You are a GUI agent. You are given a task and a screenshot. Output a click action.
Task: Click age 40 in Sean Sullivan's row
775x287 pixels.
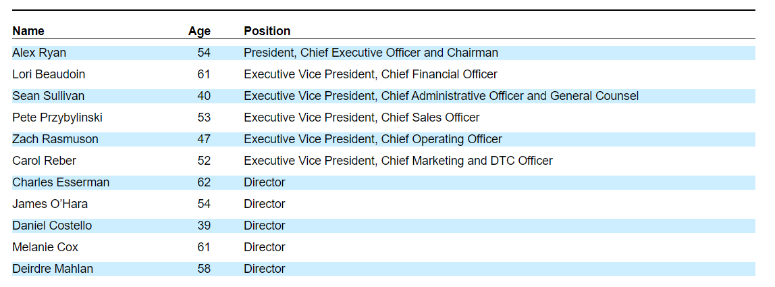tap(204, 96)
